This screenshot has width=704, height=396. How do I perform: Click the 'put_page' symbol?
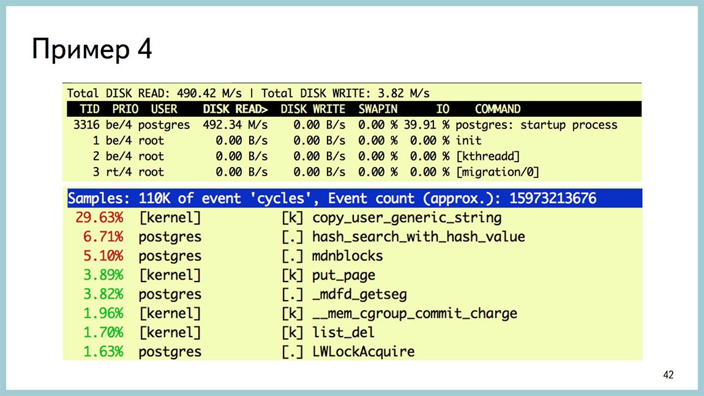343,275
